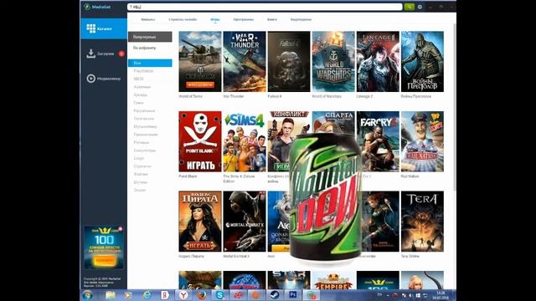Screen dimensions: 536x301
Task: Open Steam from taskbar
Action: (275, 295)
